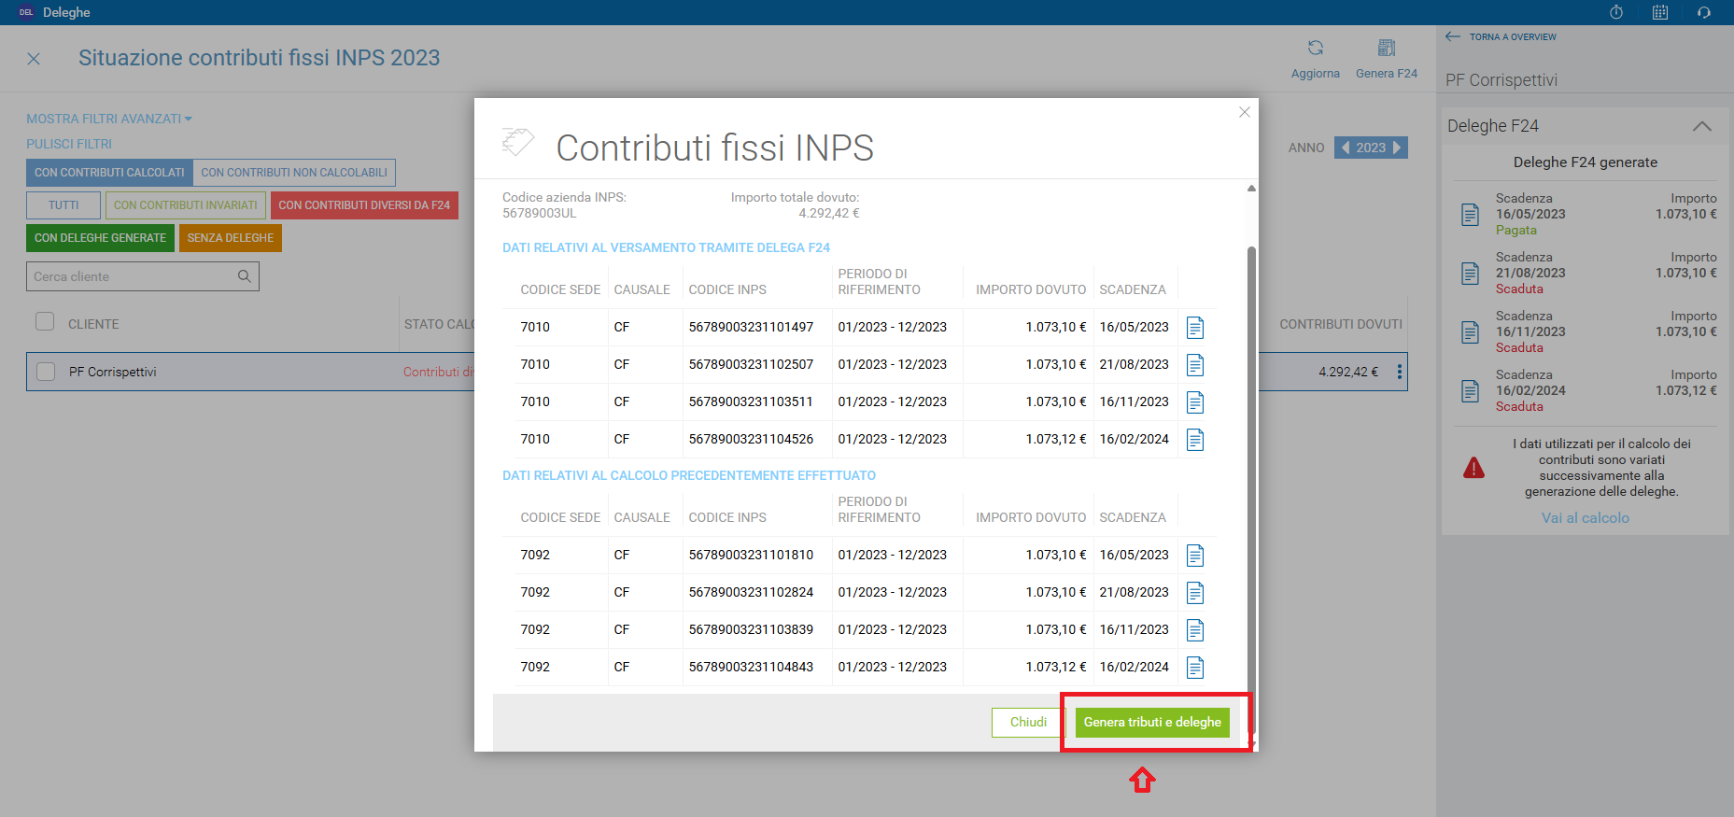Open the delega document dated 21/08/2023
The width and height of the screenshot is (1734, 817).
coord(1471,274)
